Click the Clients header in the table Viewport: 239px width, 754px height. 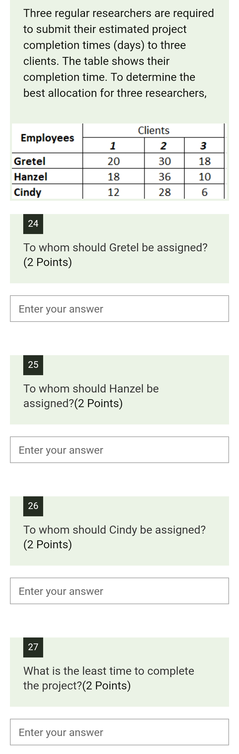154,130
